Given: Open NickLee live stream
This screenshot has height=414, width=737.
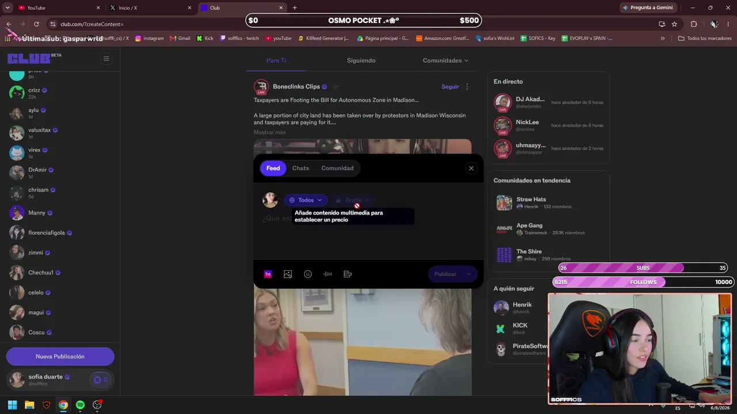Looking at the screenshot, I should pos(548,125).
